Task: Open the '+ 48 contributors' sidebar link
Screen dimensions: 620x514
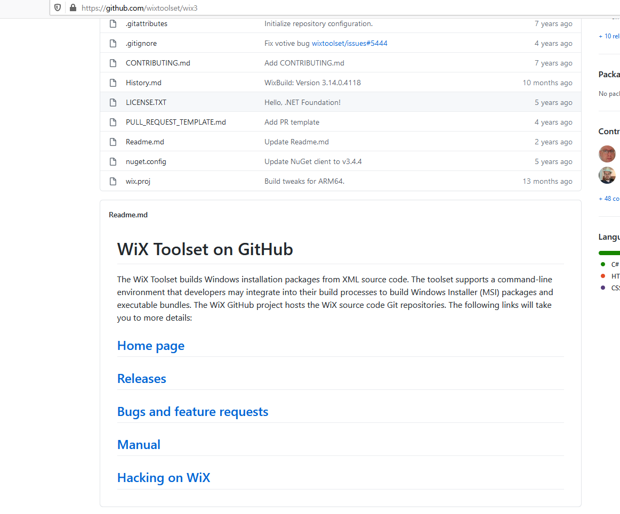Action: click(609, 199)
